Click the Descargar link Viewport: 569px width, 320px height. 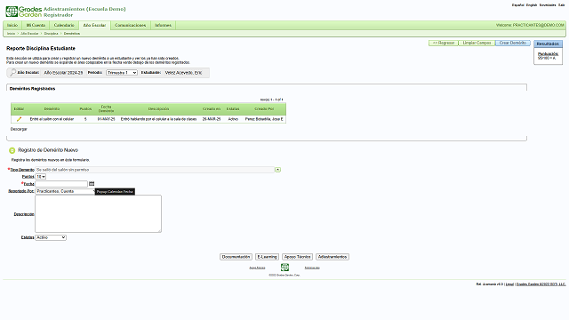point(19,129)
